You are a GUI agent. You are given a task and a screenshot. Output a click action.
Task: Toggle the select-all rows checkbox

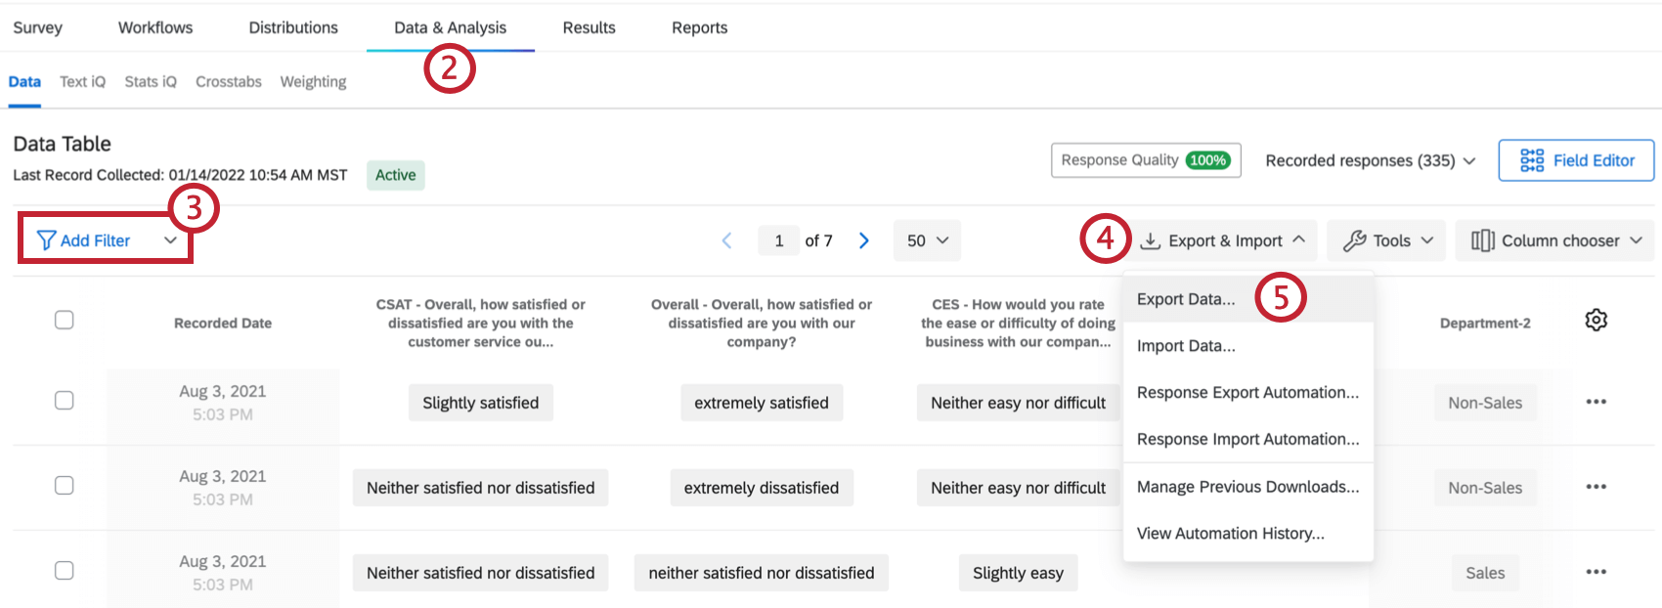coord(65,320)
